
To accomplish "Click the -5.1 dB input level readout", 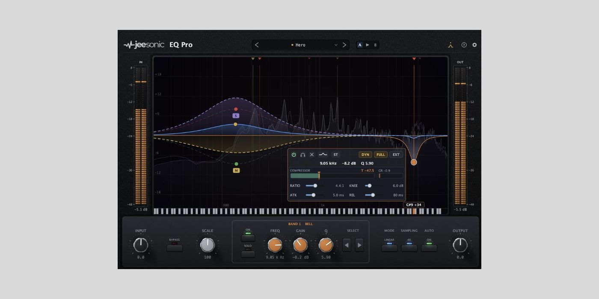I will (141, 210).
